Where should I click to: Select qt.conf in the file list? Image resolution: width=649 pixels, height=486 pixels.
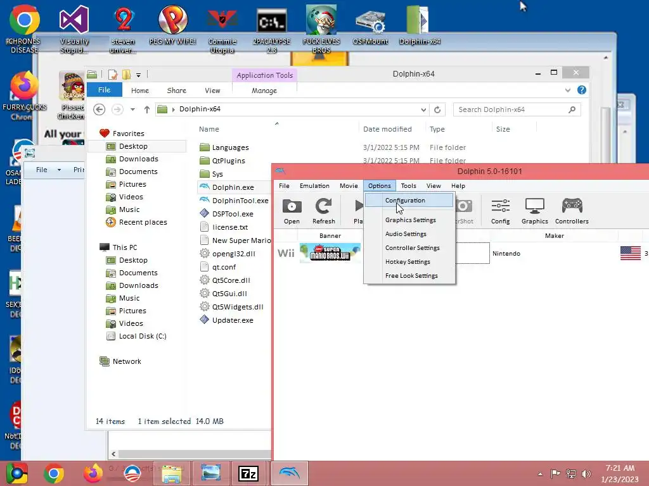224,267
